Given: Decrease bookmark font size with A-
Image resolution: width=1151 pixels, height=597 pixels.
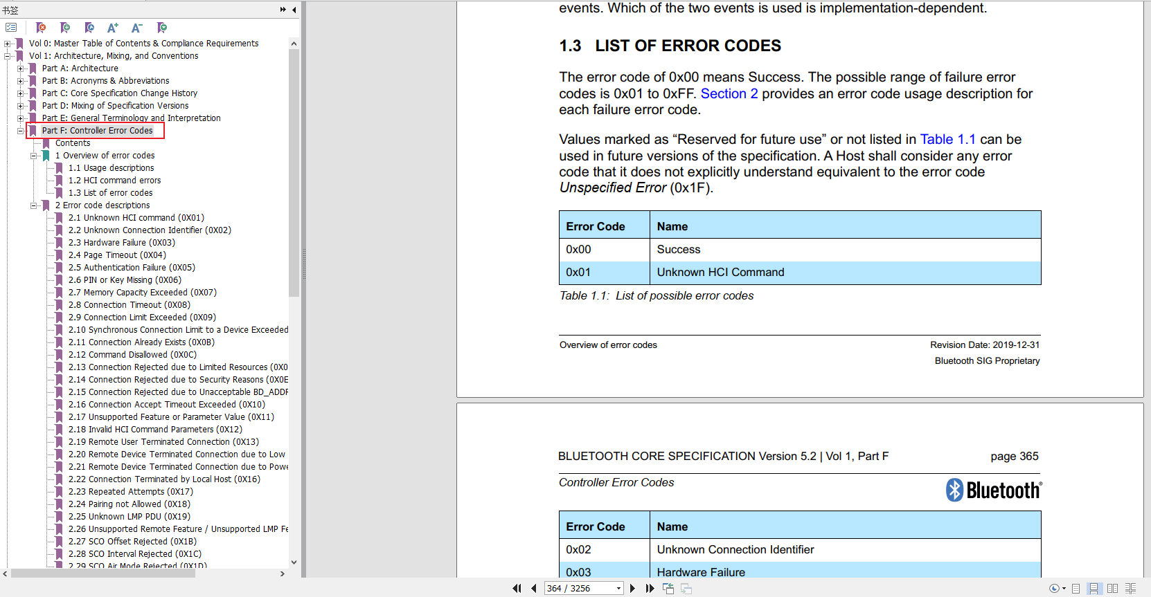Looking at the screenshot, I should click(x=137, y=28).
